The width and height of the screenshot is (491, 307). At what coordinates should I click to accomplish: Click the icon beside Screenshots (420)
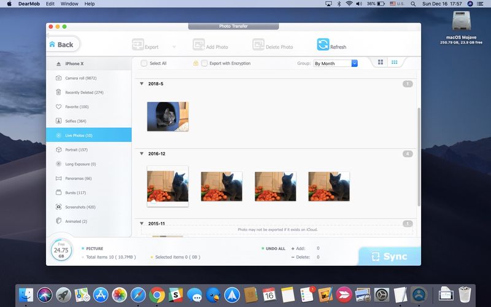[58, 207]
